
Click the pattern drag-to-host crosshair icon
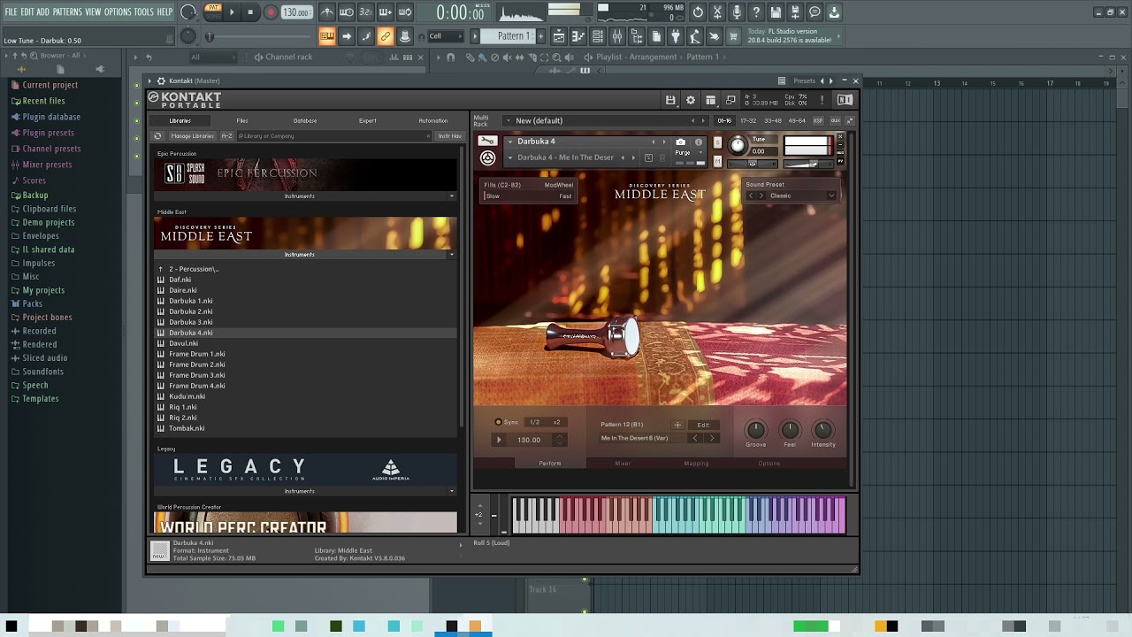click(x=677, y=425)
